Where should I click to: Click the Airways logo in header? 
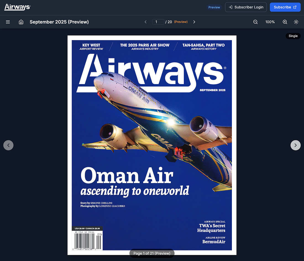click(x=17, y=7)
